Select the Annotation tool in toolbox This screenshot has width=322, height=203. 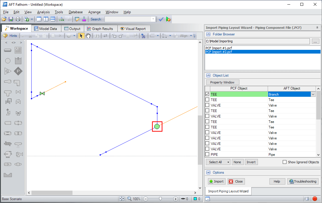click(18, 50)
